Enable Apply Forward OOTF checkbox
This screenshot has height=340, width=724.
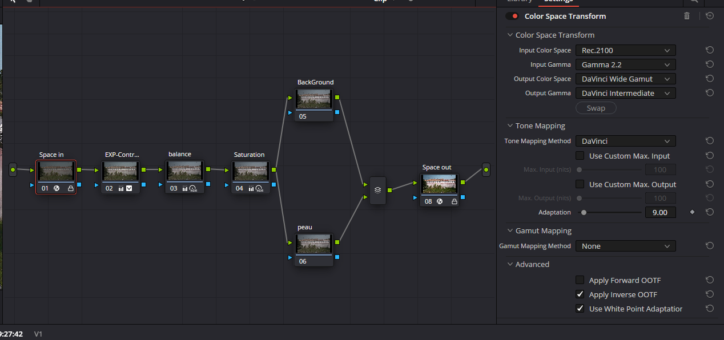pyautogui.click(x=580, y=280)
